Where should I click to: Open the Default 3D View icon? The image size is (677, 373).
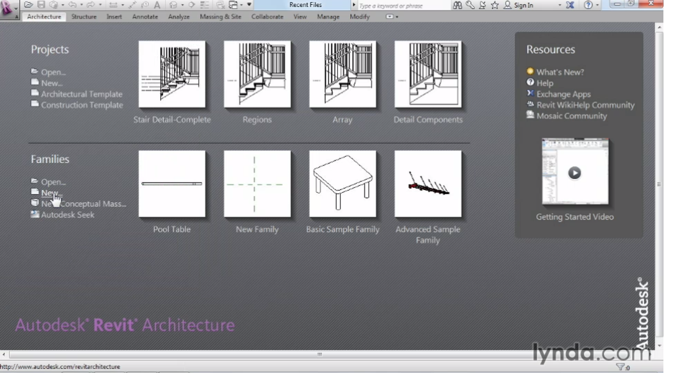tap(173, 5)
